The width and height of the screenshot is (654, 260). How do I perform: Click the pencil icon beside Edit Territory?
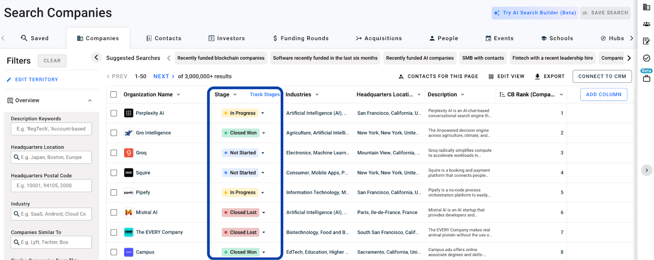(x=9, y=80)
